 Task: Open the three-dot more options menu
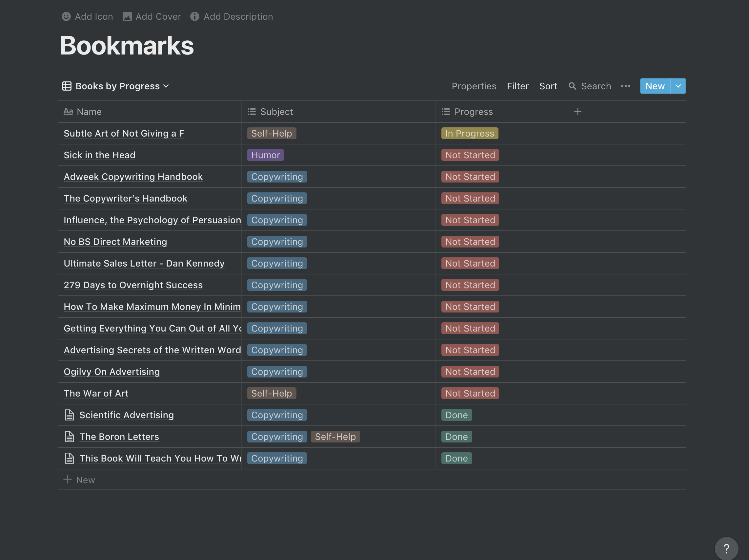pyautogui.click(x=625, y=86)
